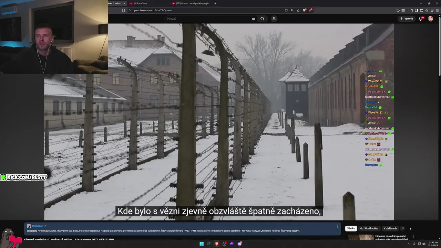Open the 'Hitlerova poslední tajemství' video thumbnail
This screenshot has height=248, width=441.
(361, 237)
